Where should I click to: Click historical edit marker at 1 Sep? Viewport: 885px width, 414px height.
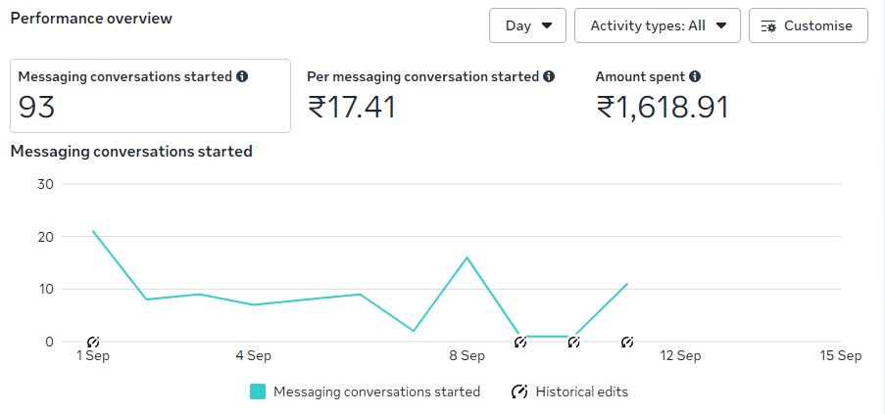point(93,343)
